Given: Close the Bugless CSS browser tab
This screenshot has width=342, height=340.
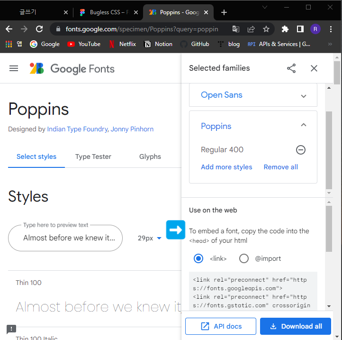Looking at the screenshot, I should click(x=135, y=12).
